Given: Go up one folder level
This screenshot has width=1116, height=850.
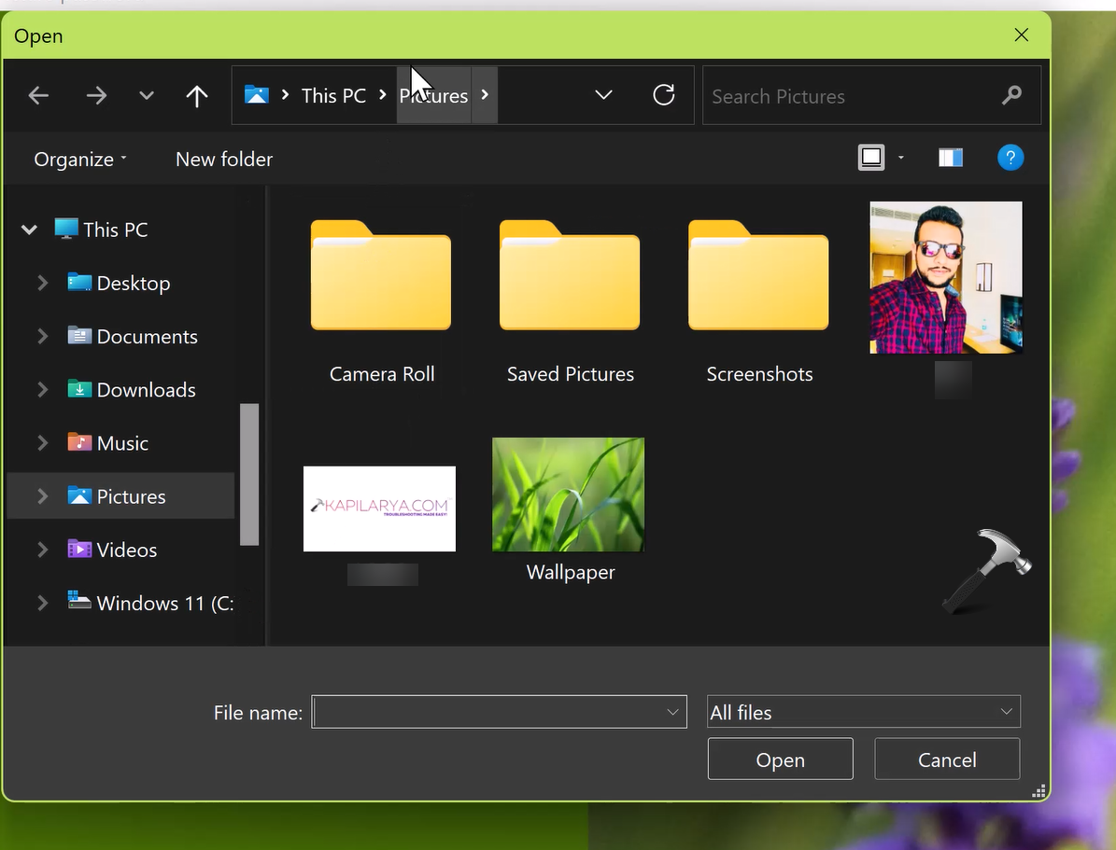Looking at the screenshot, I should click(196, 96).
